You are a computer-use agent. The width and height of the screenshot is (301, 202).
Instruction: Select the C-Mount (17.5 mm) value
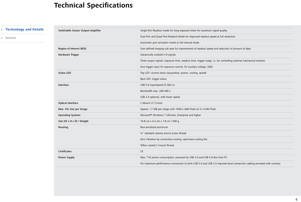pos(151,103)
